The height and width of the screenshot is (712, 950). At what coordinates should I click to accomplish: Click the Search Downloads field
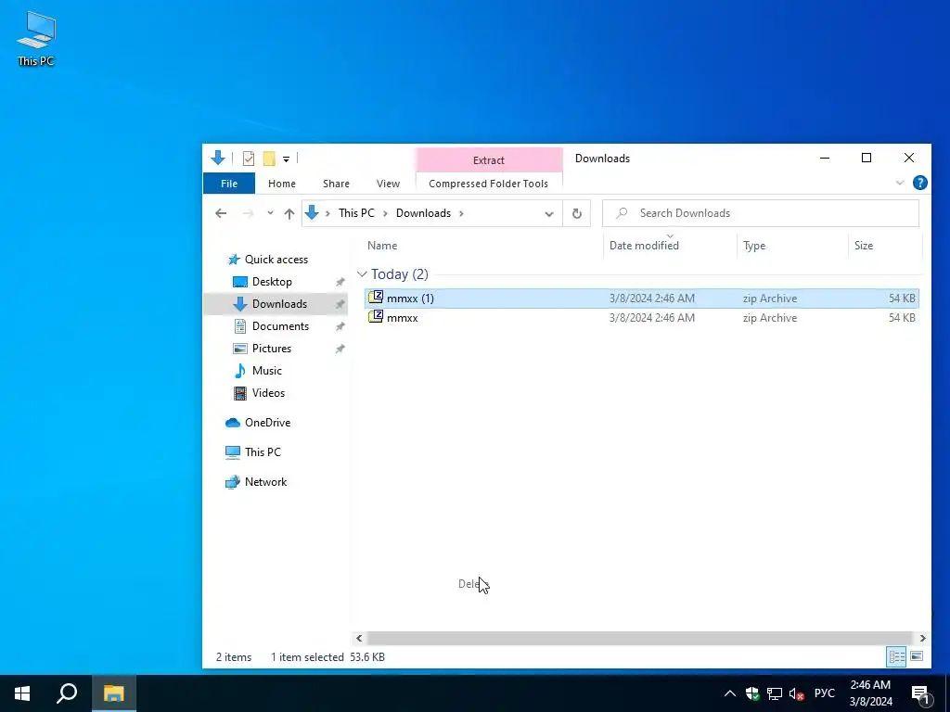coord(761,213)
